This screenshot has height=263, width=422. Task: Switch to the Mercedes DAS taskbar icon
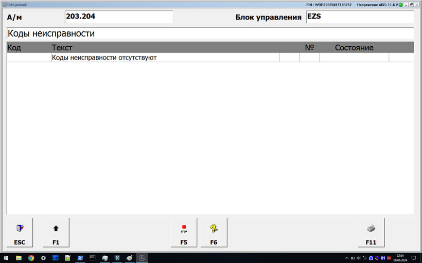142,258
